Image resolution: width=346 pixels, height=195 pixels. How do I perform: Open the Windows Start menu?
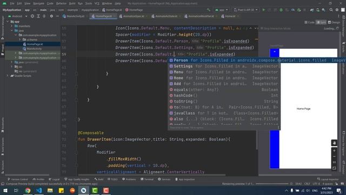(5, 190)
